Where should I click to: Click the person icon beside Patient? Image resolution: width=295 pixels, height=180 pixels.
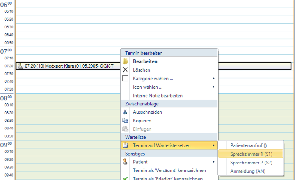(x=125, y=162)
